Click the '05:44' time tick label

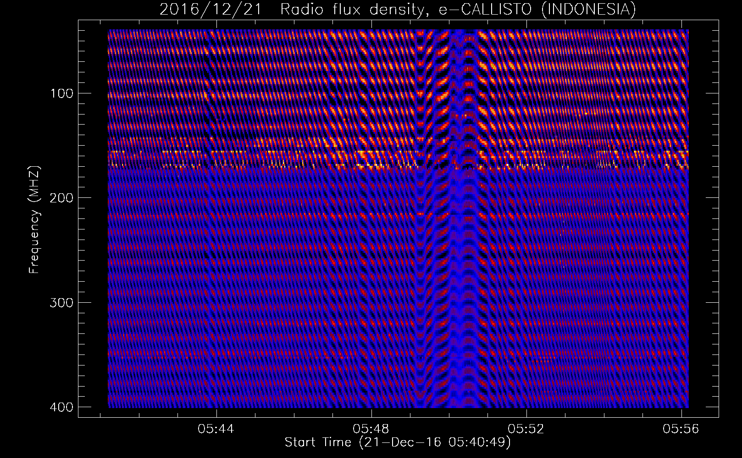click(216, 429)
